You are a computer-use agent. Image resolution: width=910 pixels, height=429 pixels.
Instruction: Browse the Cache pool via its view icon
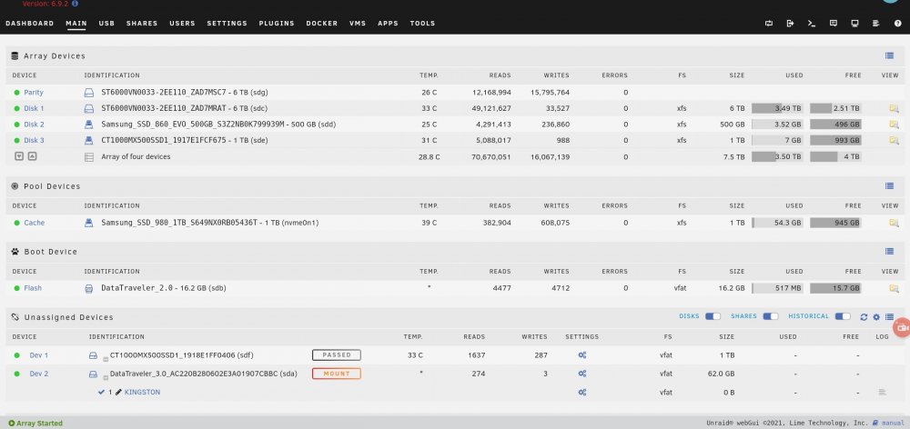894,223
